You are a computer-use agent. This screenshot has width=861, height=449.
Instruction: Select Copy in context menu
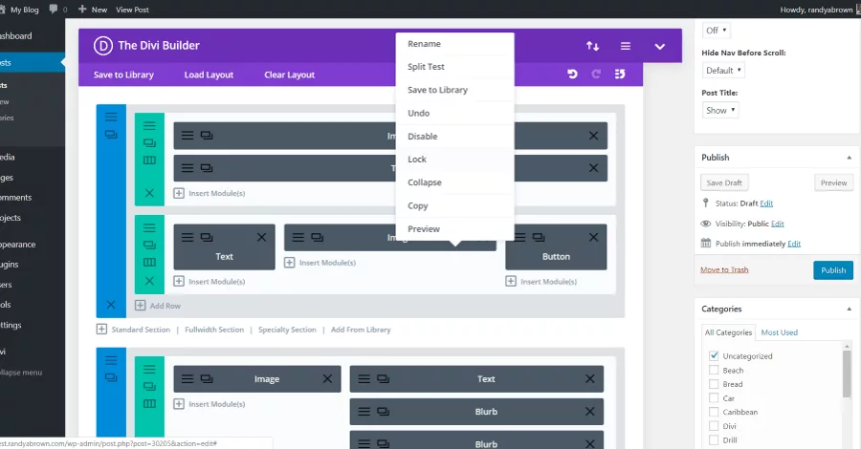point(454,205)
